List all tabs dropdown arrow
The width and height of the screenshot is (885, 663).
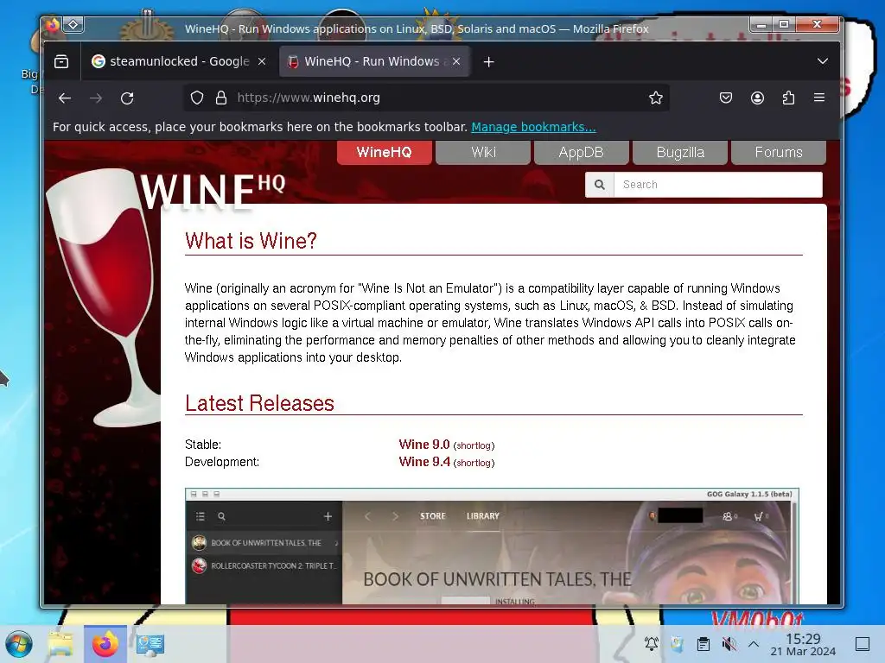823,61
